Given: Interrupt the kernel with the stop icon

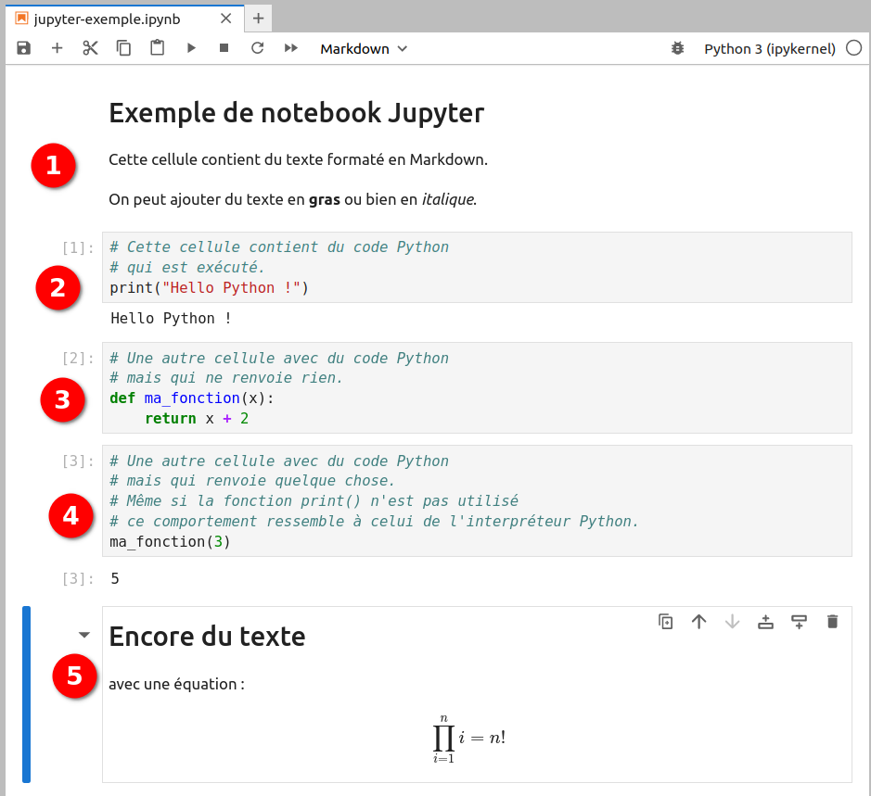Looking at the screenshot, I should coord(224,48).
